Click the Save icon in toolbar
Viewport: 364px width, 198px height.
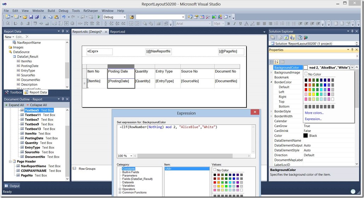click(x=31, y=17)
